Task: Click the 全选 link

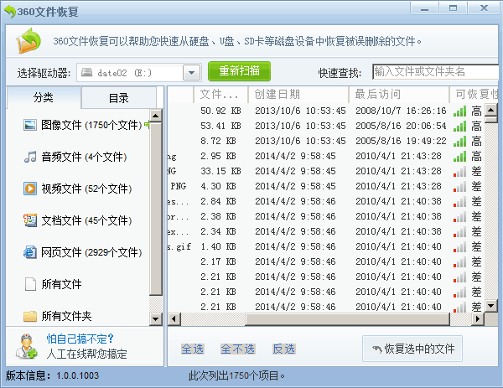Action: pyautogui.click(x=193, y=349)
